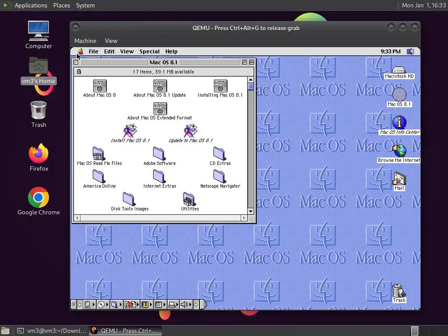Select the Firefox desktop icon
The image size is (448, 336).
tap(38, 157)
